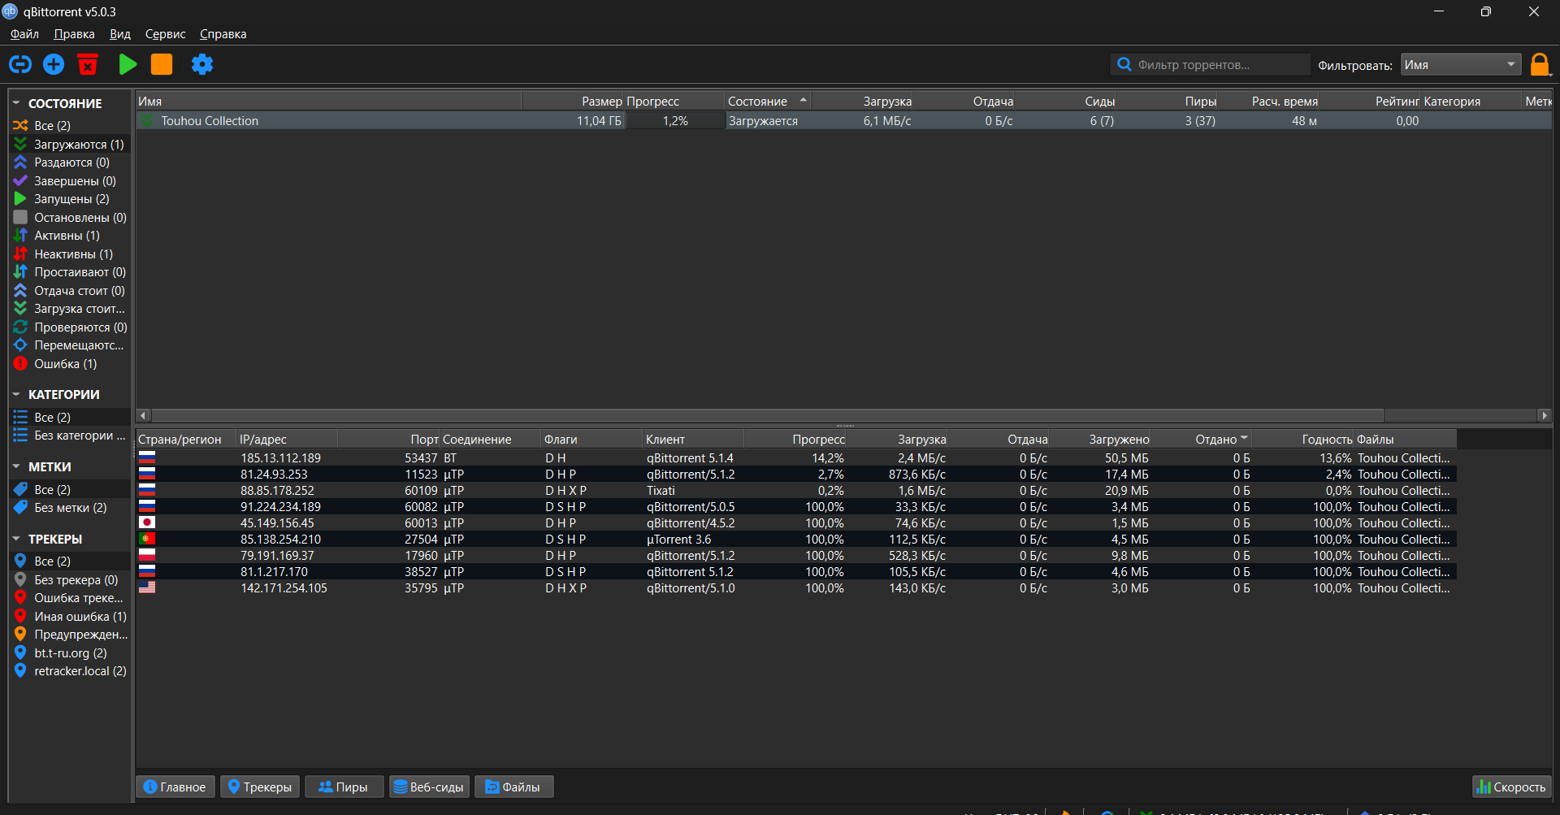The image size is (1560, 815).
Task: Switch to the Пиры tab
Action: pyautogui.click(x=343, y=787)
